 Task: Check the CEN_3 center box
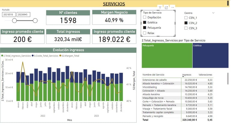[186, 28]
